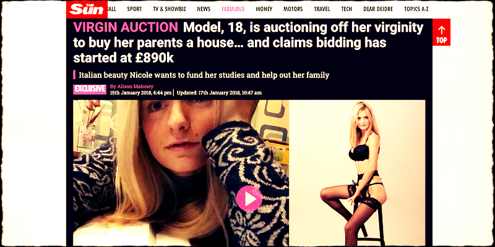This screenshot has width=495, height=247.
Task: Open the Sport section
Action: [x=134, y=9]
